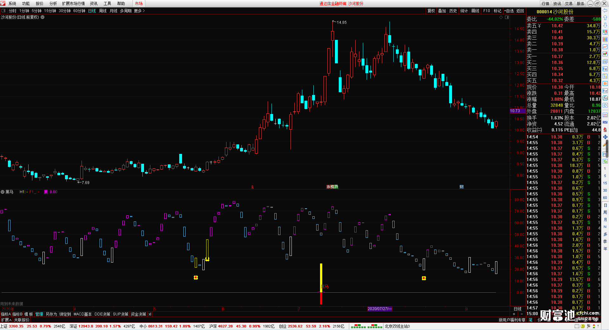
Task: Select the 季 quarterly period in sidebar
Action: pyautogui.click(x=605, y=241)
